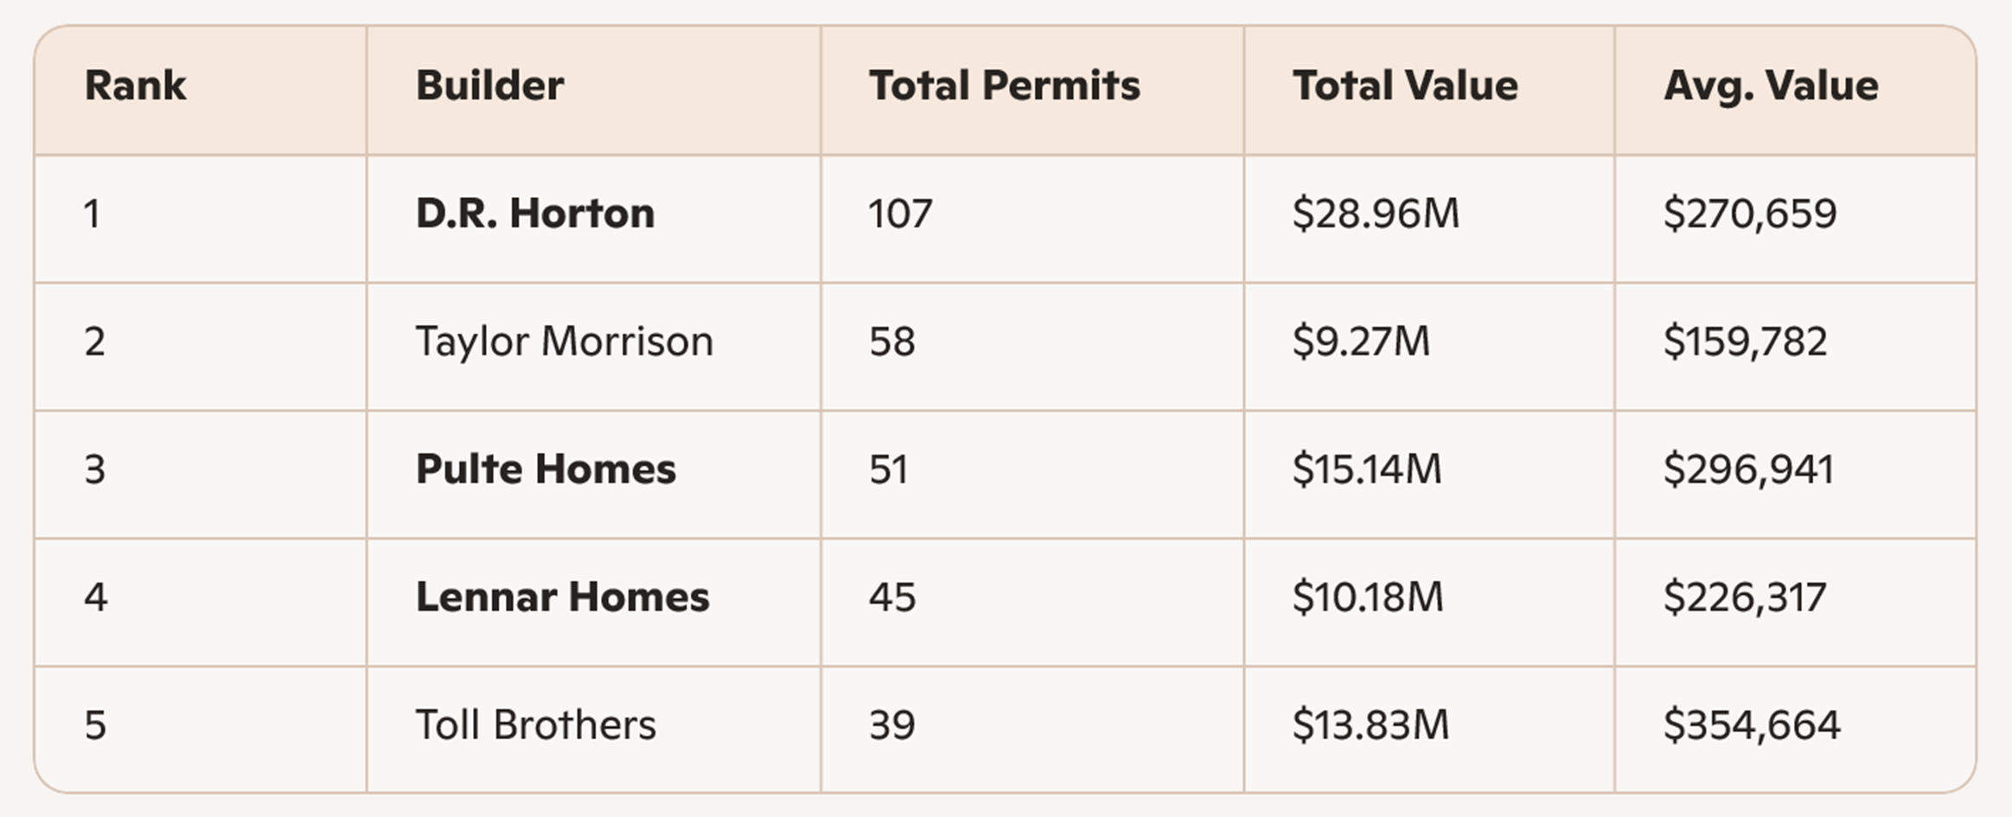Select the Toll Brothers builder cell
Viewport: 2012px width, 817px height.
click(x=535, y=725)
